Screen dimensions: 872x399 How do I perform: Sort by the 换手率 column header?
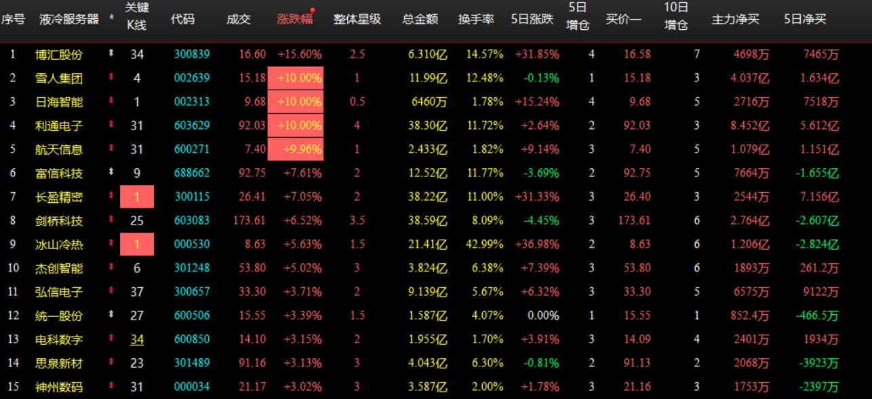(476, 19)
